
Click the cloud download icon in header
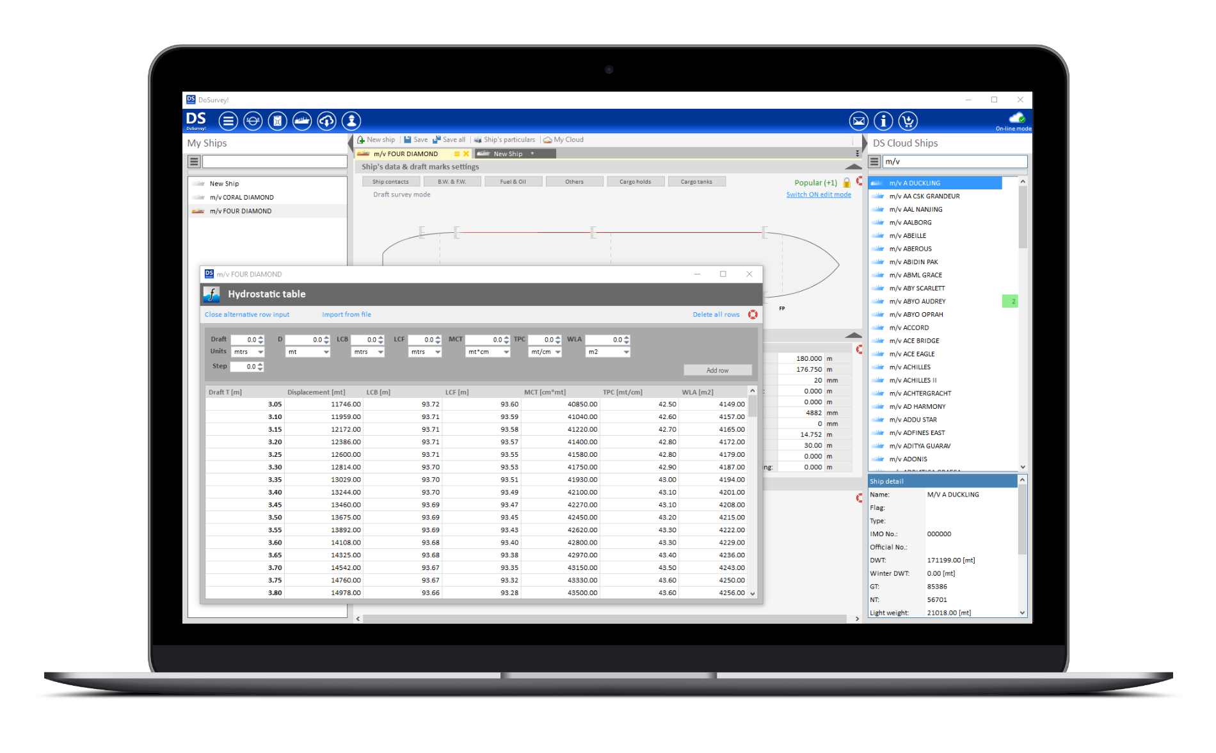pos(326,121)
